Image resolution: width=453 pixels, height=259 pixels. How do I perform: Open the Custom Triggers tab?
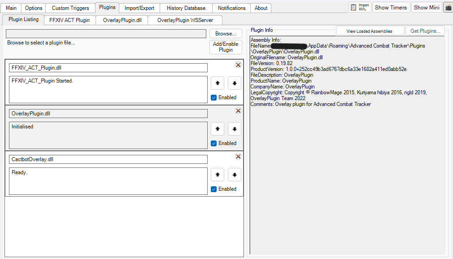click(x=70, y=8)
